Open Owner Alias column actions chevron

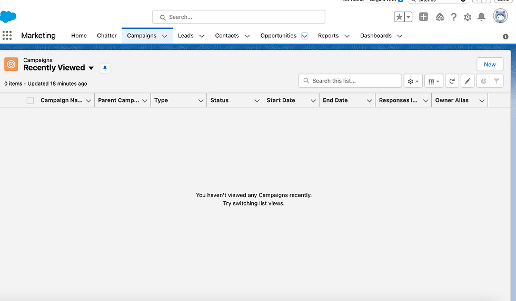[x=482, y=101]
